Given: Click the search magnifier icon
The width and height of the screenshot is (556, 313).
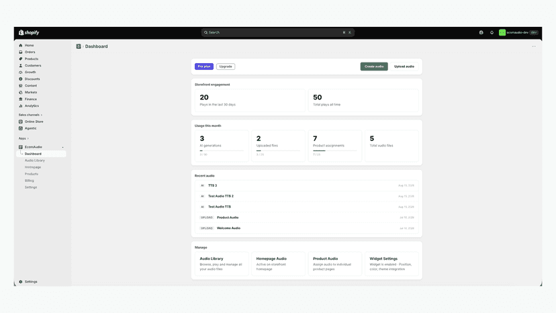Looking at the screenshot, I should [x=205, y=32].
